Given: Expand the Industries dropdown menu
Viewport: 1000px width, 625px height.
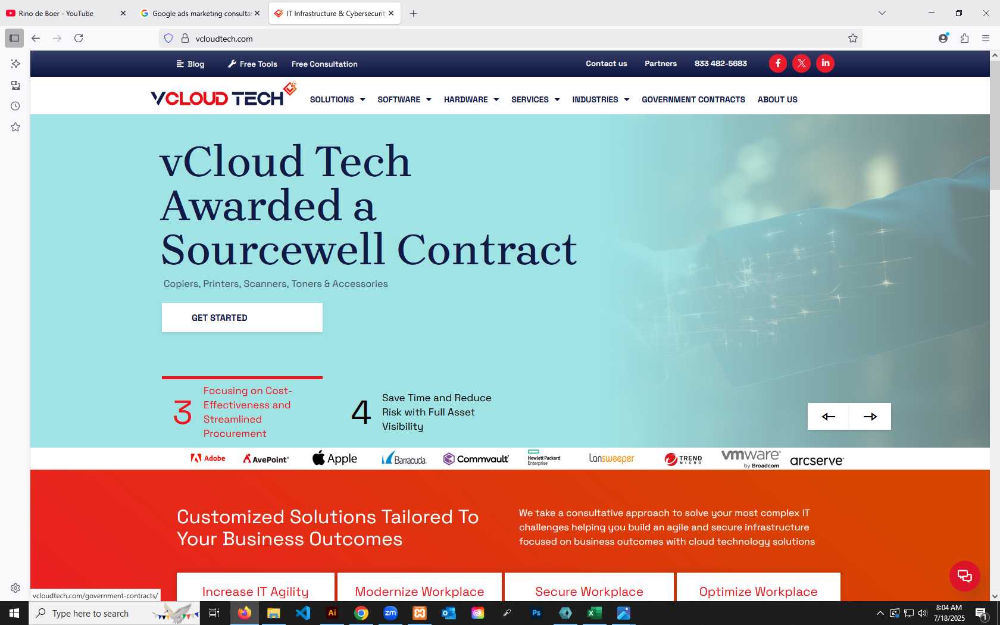Looking at the screenshot, I should [x=601, y=99].
